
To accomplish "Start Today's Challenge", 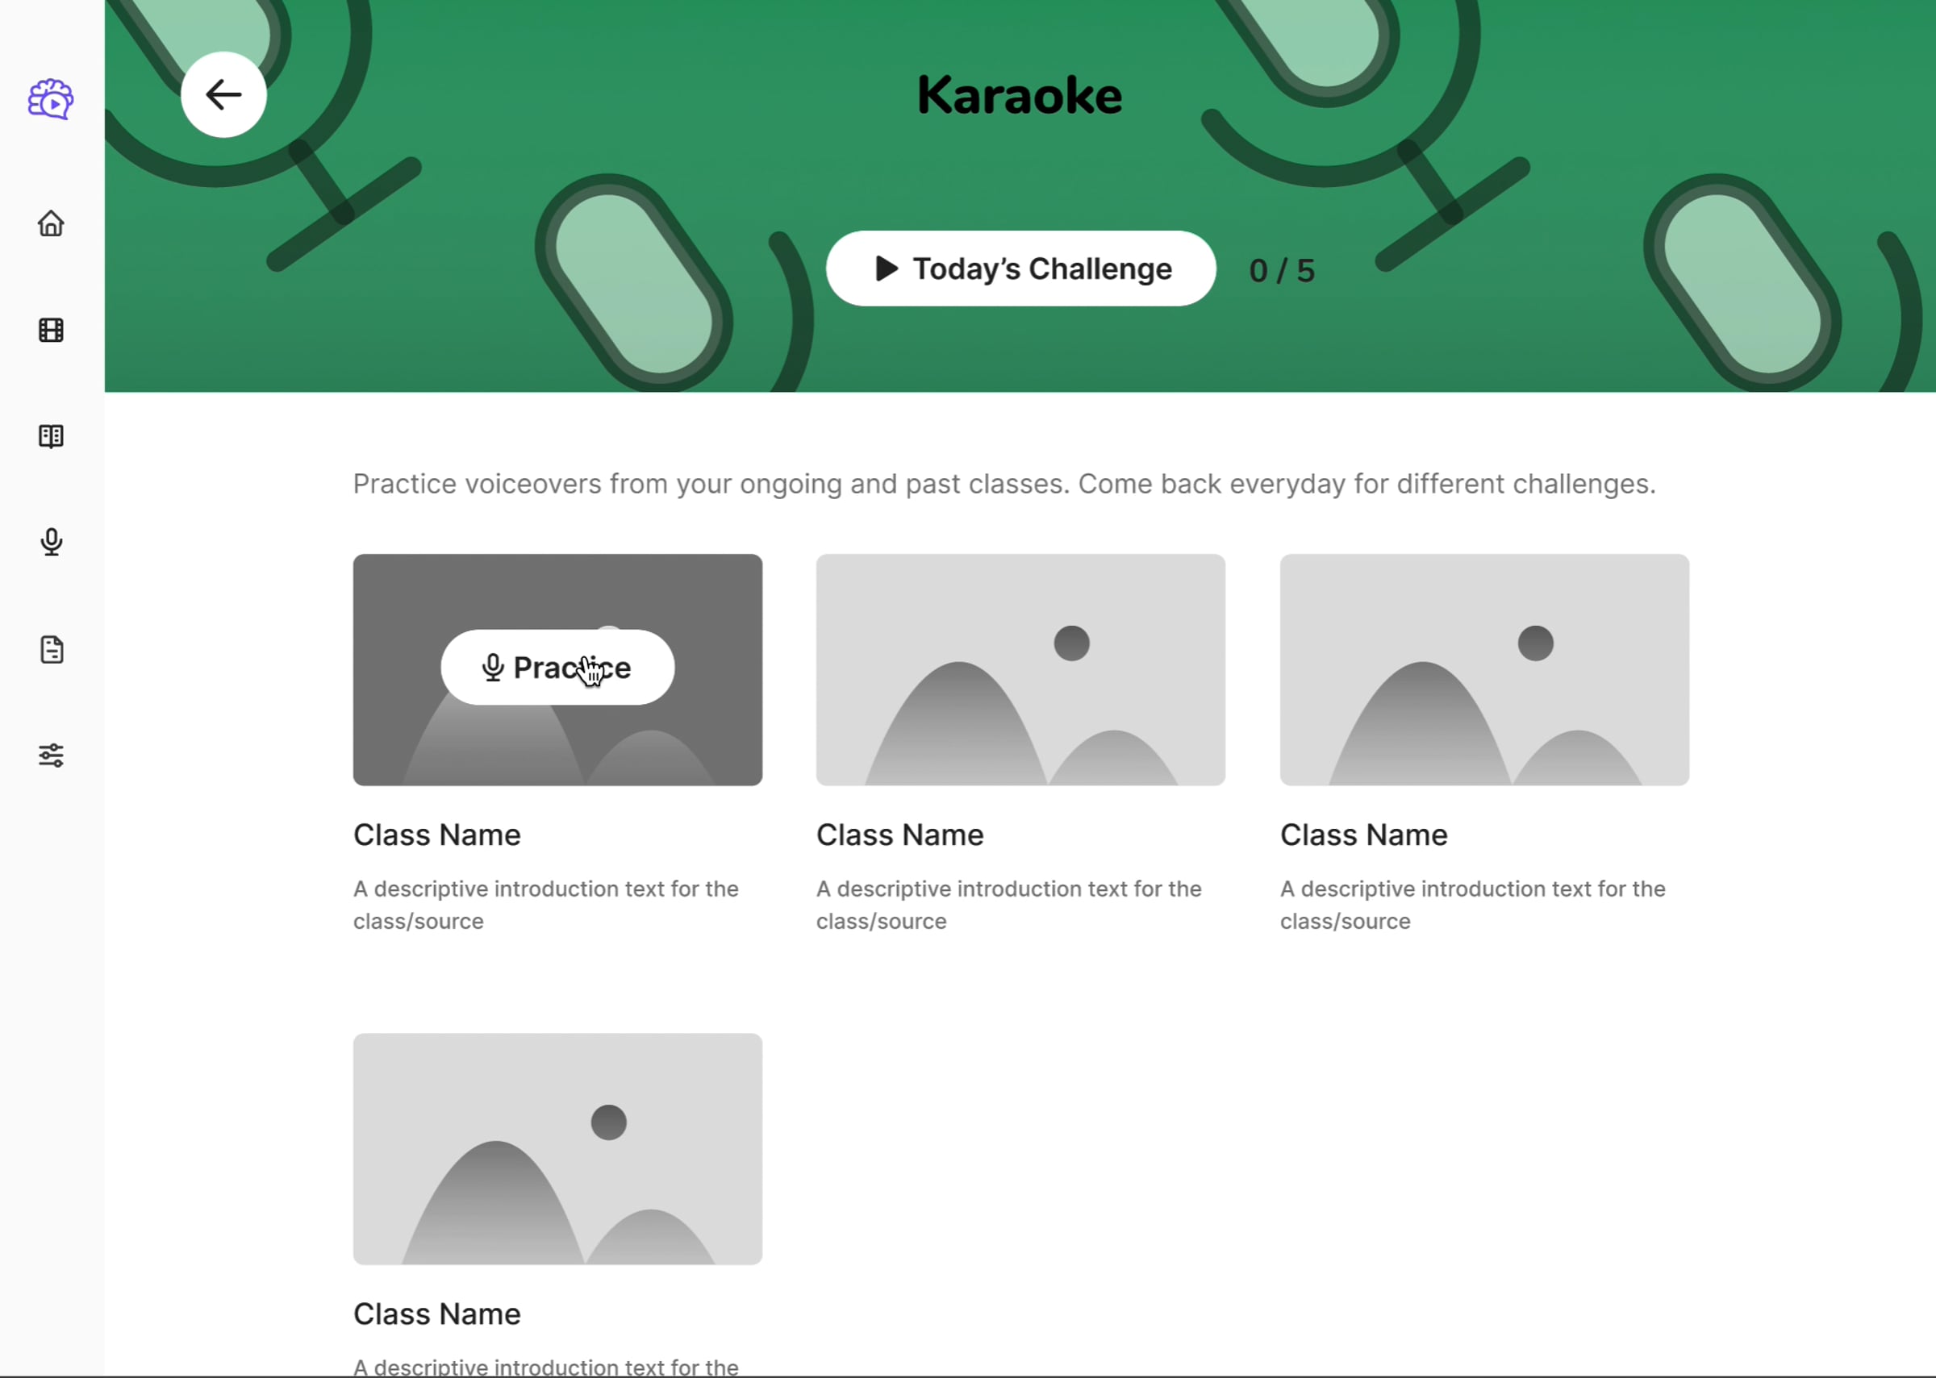I will coord(1020,269).
